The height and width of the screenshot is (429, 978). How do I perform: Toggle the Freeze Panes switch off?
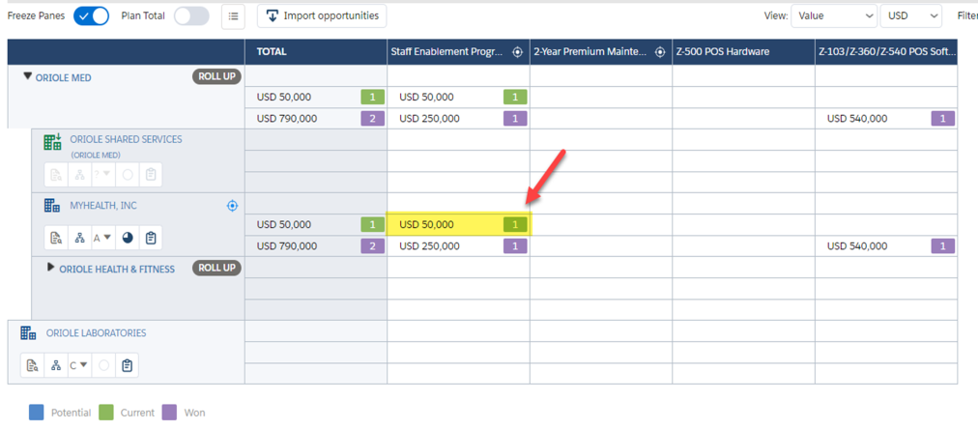pos(91,16)
